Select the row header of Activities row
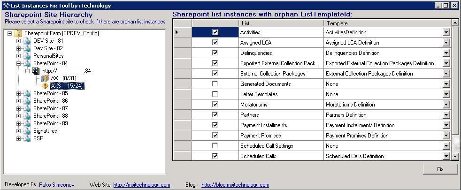This screenshot has width=461, height=190. coord(182,32)
